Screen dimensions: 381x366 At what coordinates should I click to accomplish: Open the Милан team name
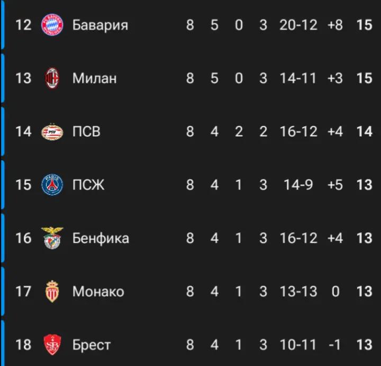(95, 78)
